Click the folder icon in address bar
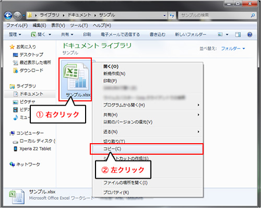The height and width of the screenshot is (208, 261). tap(30, 15)
